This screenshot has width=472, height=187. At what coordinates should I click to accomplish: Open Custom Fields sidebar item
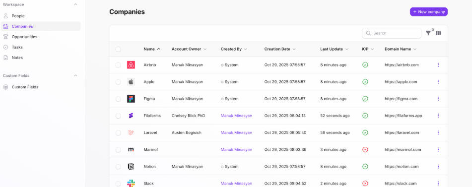41,87
